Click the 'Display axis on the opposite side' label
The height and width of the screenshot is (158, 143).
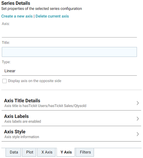coord(35,81)
